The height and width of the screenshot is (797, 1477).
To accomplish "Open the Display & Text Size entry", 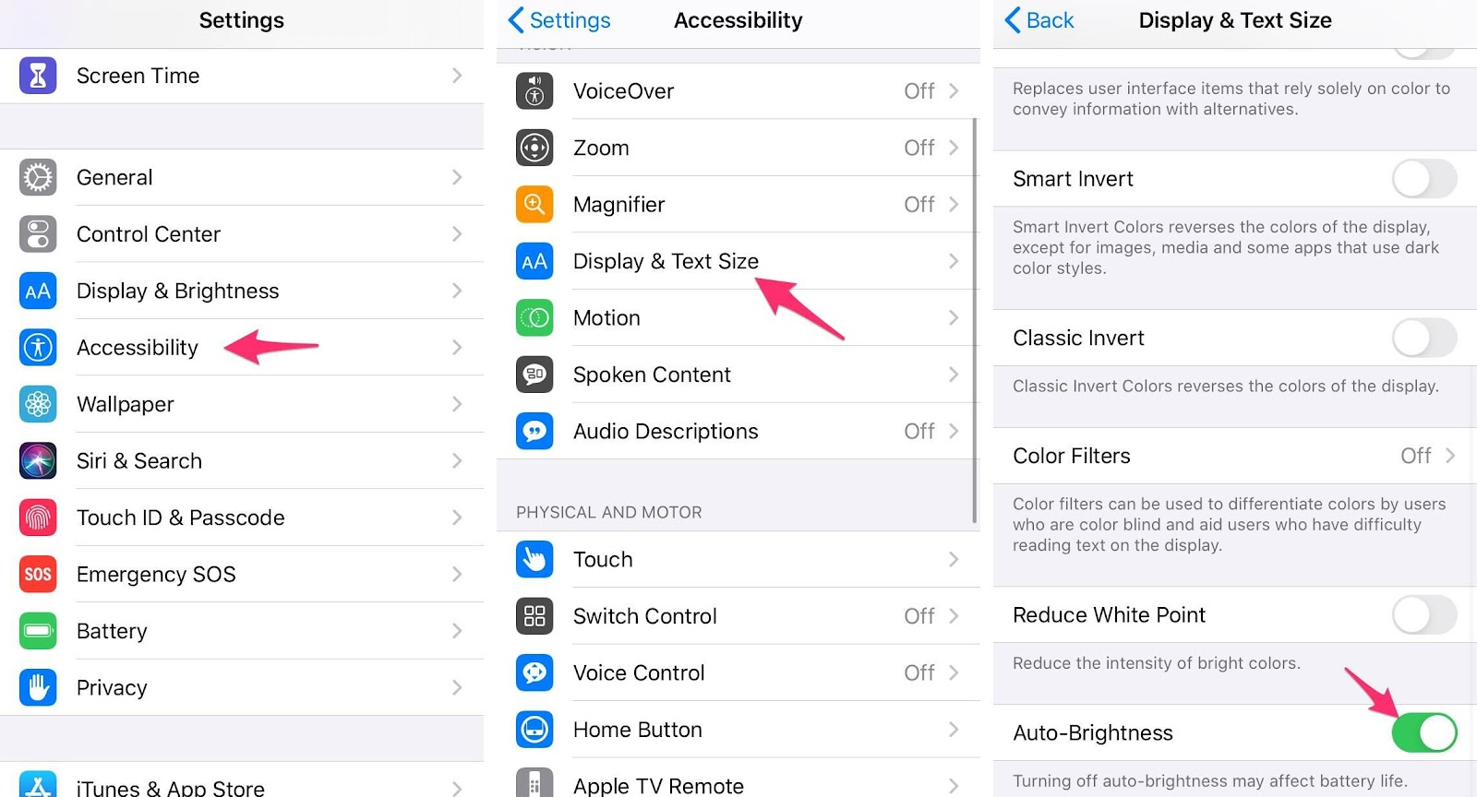I will coord(738,261).
